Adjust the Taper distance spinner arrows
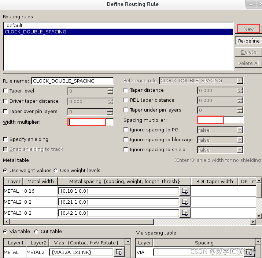Screen dimensions: 262x258 (x=240, y=91)
